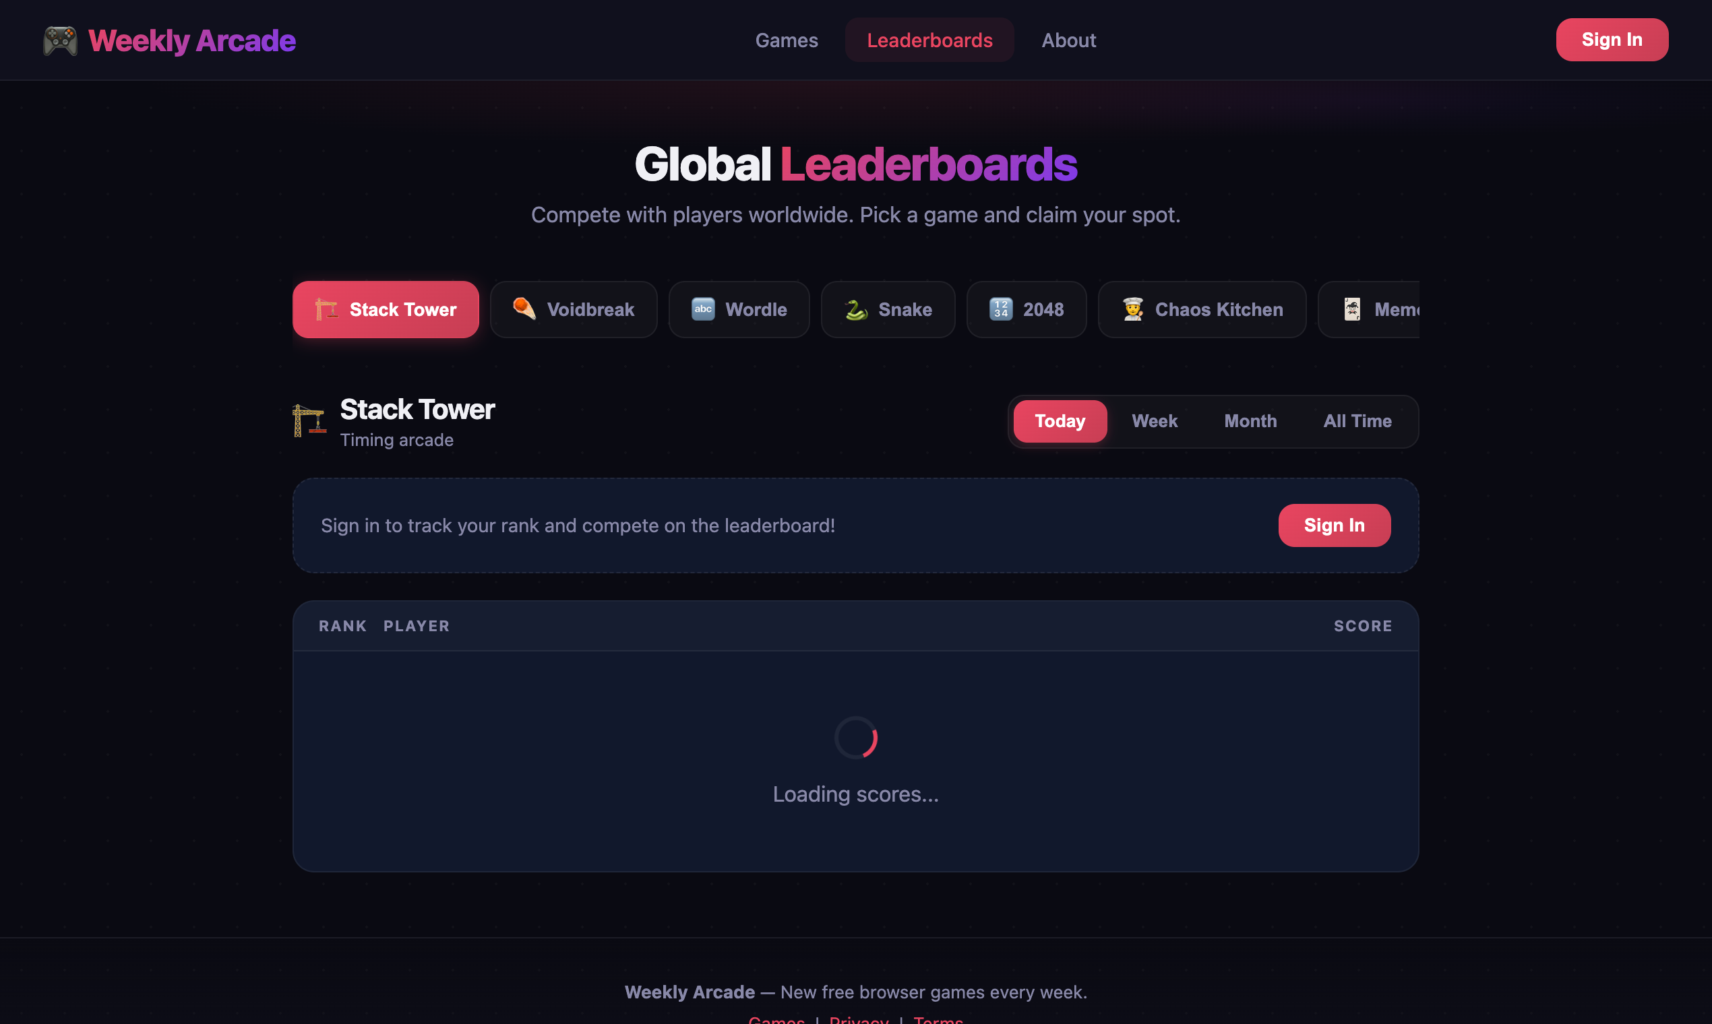Click the SCORE column header

coord(1363,626)
